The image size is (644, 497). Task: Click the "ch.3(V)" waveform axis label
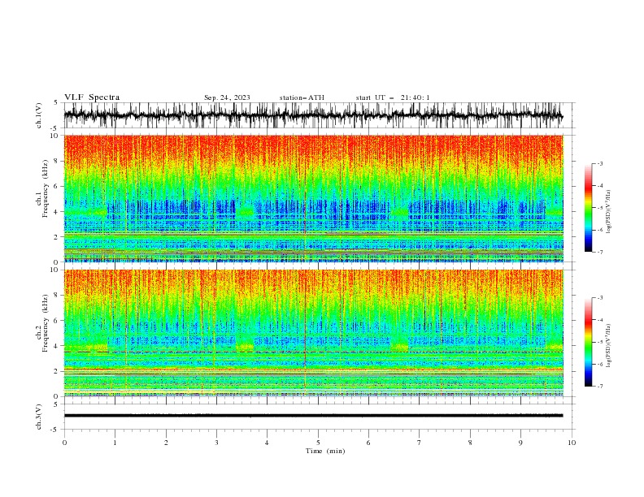[39, 417]
